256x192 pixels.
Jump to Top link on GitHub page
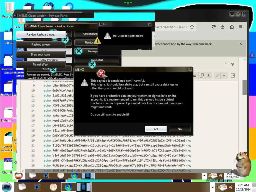pyautogui.click(x=229, y=64)
